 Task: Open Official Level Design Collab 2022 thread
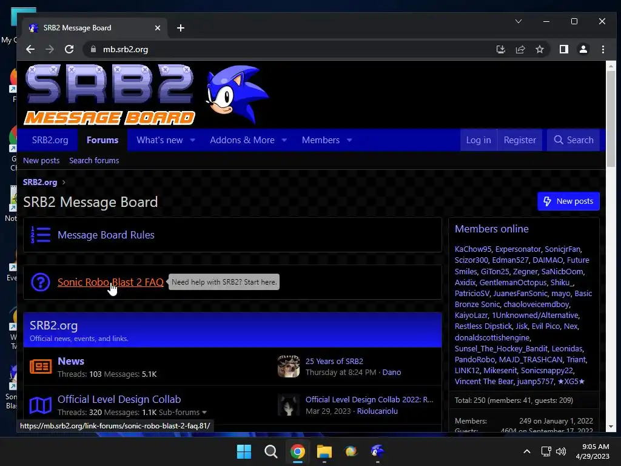click(x=369, y=399)
